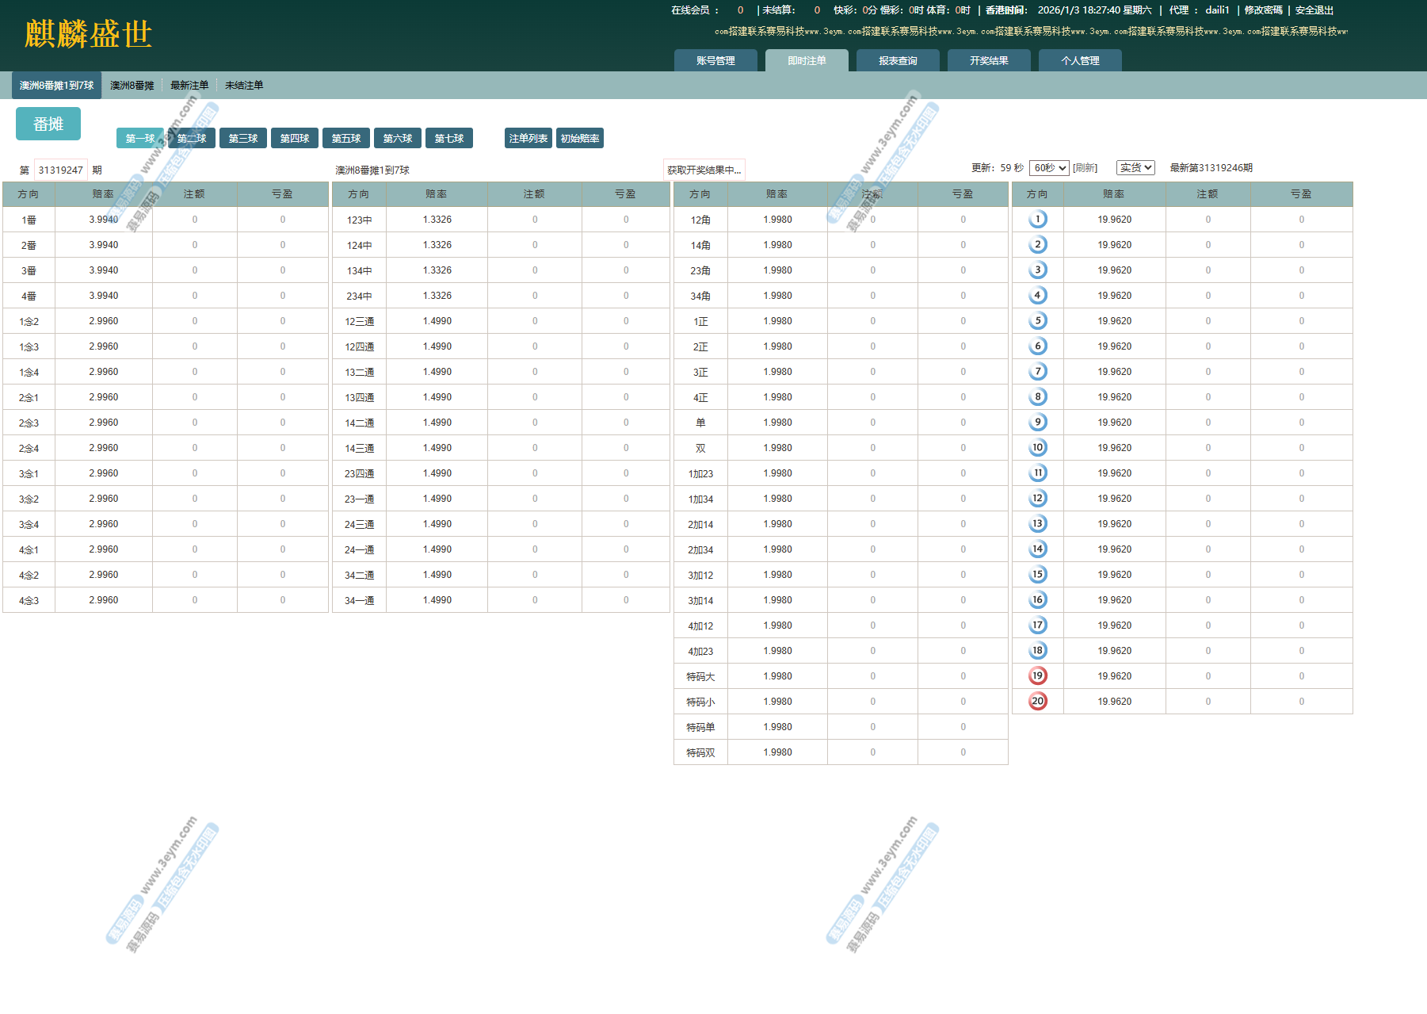
Task: Click the 初始赔率 button
Action: tap(580, 139)
